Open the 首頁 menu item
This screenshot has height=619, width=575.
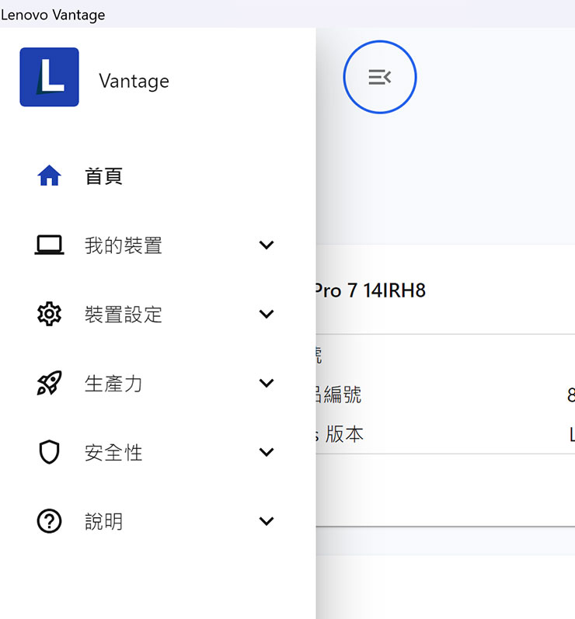104,176
